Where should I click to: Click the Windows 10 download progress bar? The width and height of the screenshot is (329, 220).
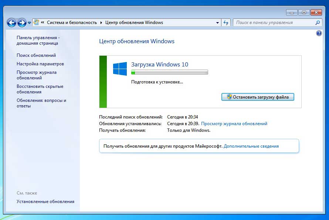pyautogui.click(x=170, y=72)
